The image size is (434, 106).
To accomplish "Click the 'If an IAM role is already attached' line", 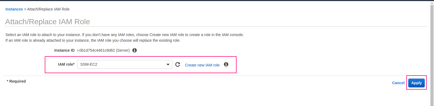I will click(x=93, y=40).
